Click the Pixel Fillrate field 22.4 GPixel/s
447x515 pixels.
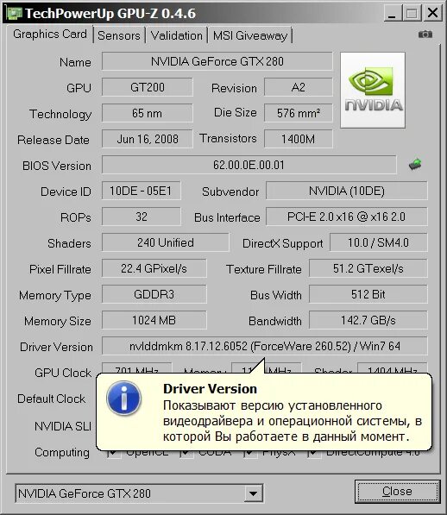tap(154, 268)
